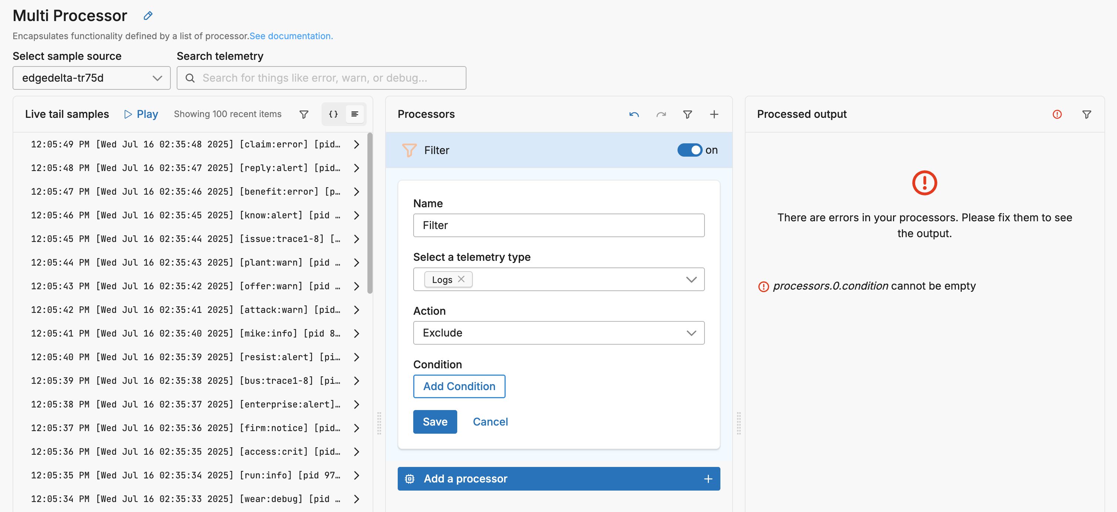This screenshot has width=1117, height=512.
Task: Click the error indicator in Processed output header
Action: point(1057,115)
